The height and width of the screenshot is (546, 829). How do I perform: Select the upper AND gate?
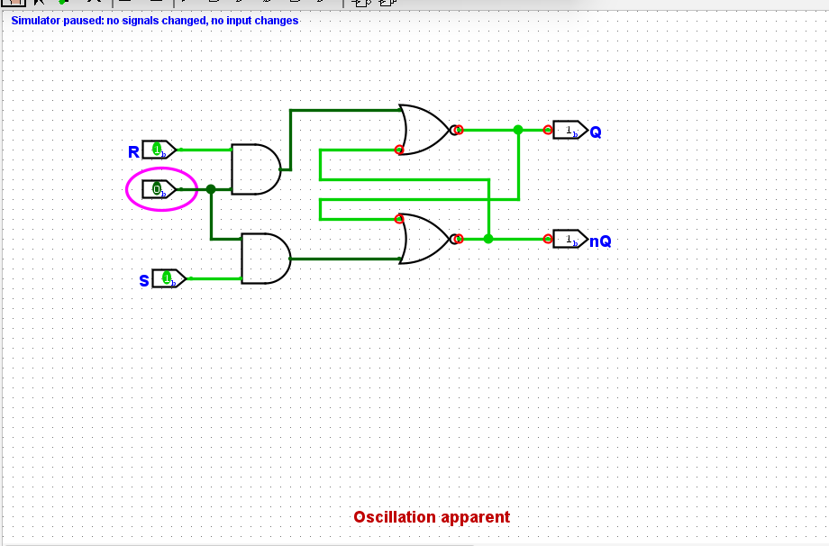[x=256, y=170]
